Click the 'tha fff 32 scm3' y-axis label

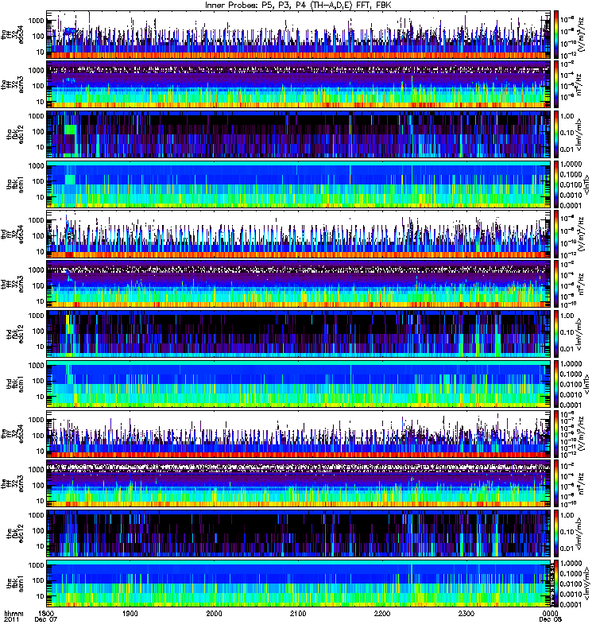tap(12, 84)
